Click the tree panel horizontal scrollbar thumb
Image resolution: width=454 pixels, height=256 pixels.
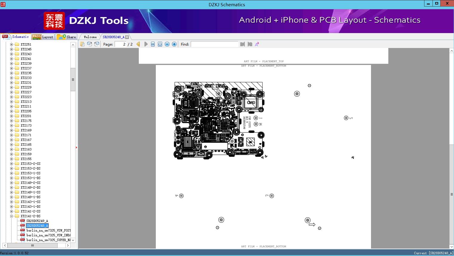[33, 245]
